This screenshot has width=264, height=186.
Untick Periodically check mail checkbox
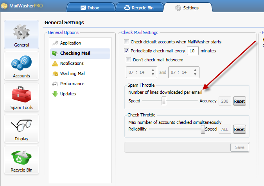pyautogui.click(x=126, y=51)
